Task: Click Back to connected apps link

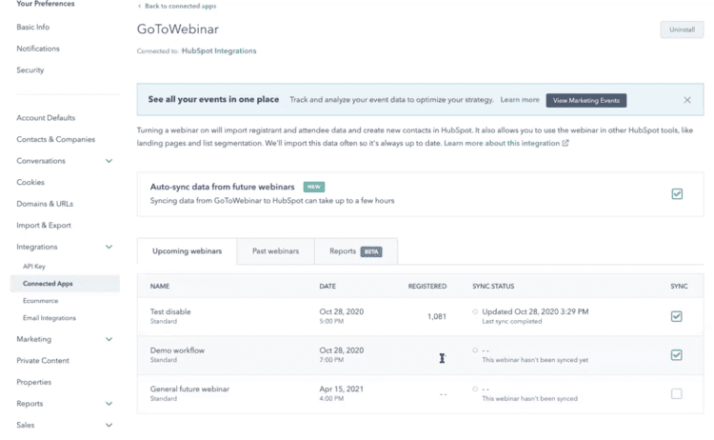Action: pos(180,7)
